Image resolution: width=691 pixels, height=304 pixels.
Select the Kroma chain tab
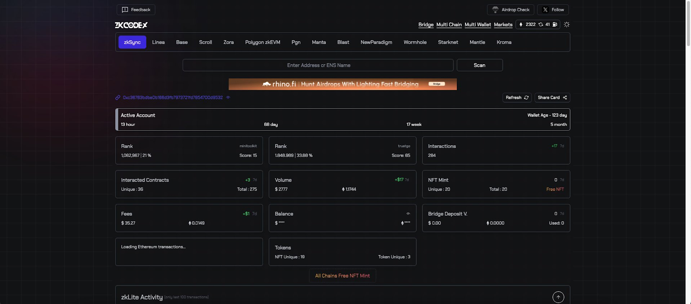(504, 42)
